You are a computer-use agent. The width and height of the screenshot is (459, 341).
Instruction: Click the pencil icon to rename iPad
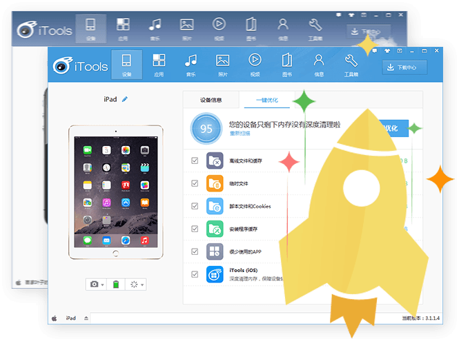click(x=125, y=99)
